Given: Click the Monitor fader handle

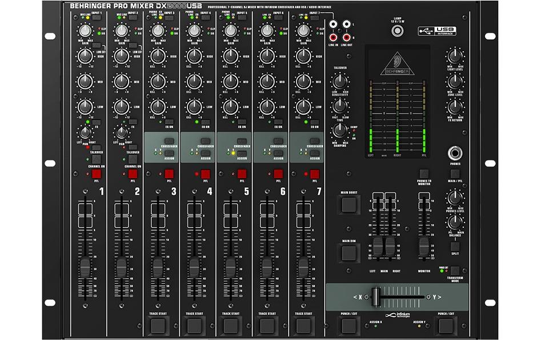Looking at the screenshot, I should pos(424,246).
